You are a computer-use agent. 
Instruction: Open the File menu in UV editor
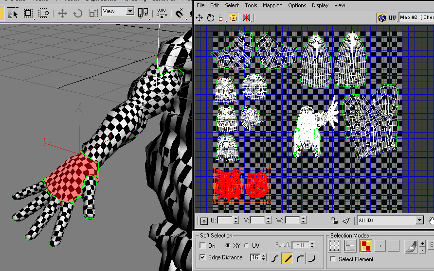[200, 5]
